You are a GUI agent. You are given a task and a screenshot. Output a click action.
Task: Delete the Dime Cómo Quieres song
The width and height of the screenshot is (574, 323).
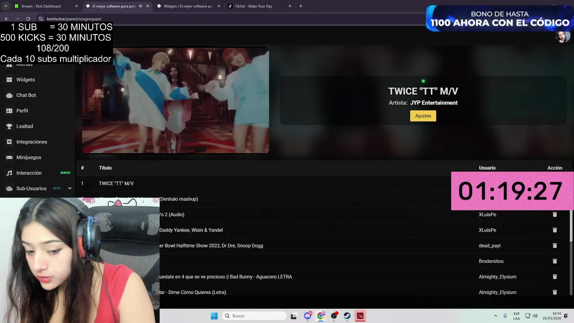tap(555, 292)
